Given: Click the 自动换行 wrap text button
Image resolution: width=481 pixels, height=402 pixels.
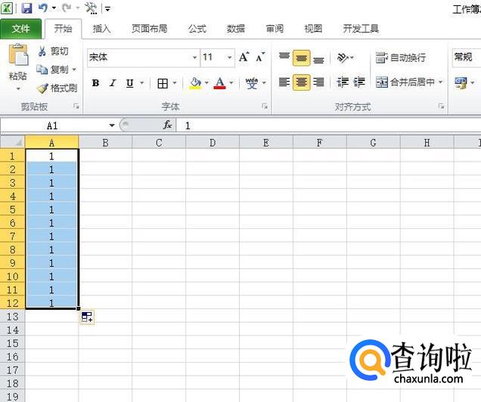Looking at the screenshot, I should point(401,57).
